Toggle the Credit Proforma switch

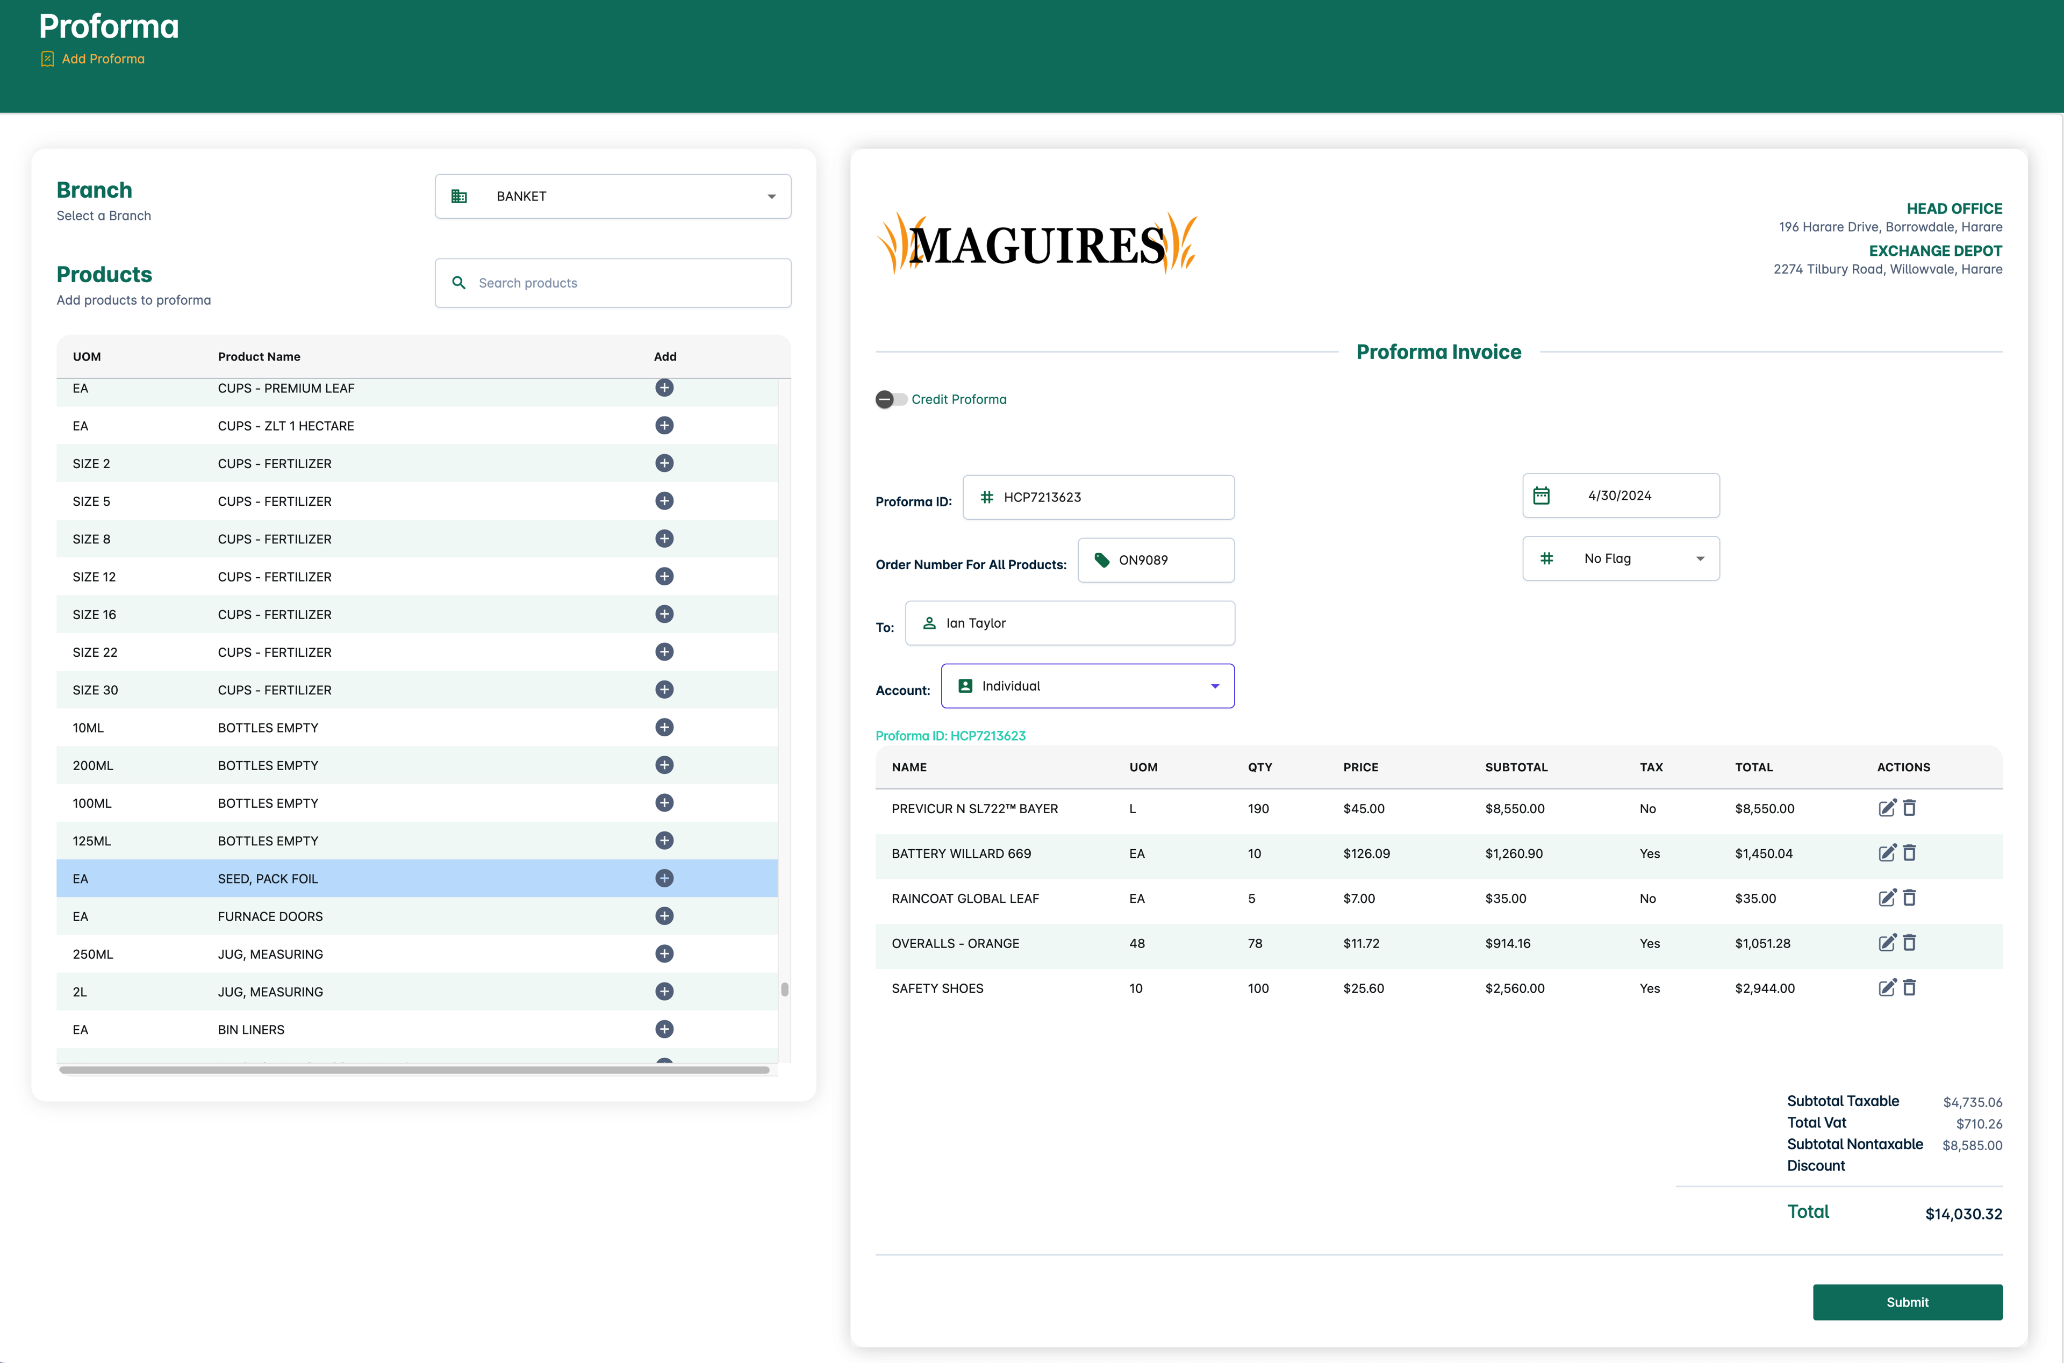pyautogui.click(x=891, y=399)
